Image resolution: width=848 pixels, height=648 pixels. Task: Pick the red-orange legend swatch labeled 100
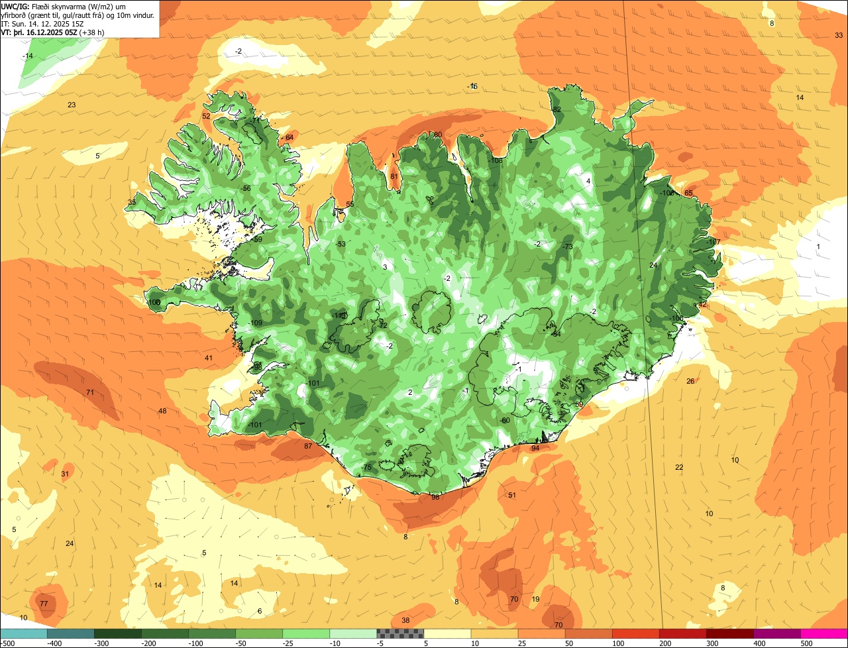tap(636, 633)
